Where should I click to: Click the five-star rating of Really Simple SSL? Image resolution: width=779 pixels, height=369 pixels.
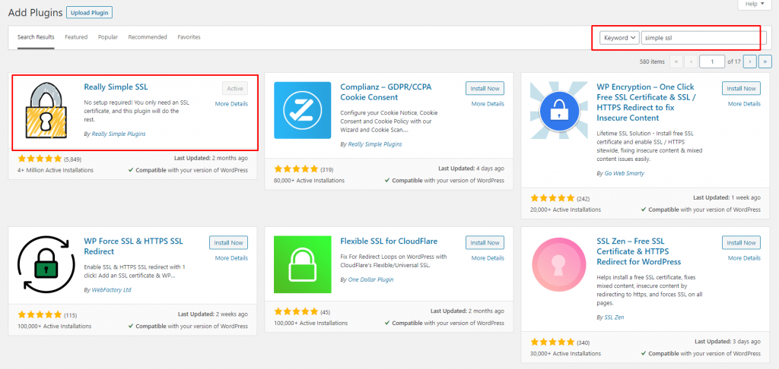(40, 159)
